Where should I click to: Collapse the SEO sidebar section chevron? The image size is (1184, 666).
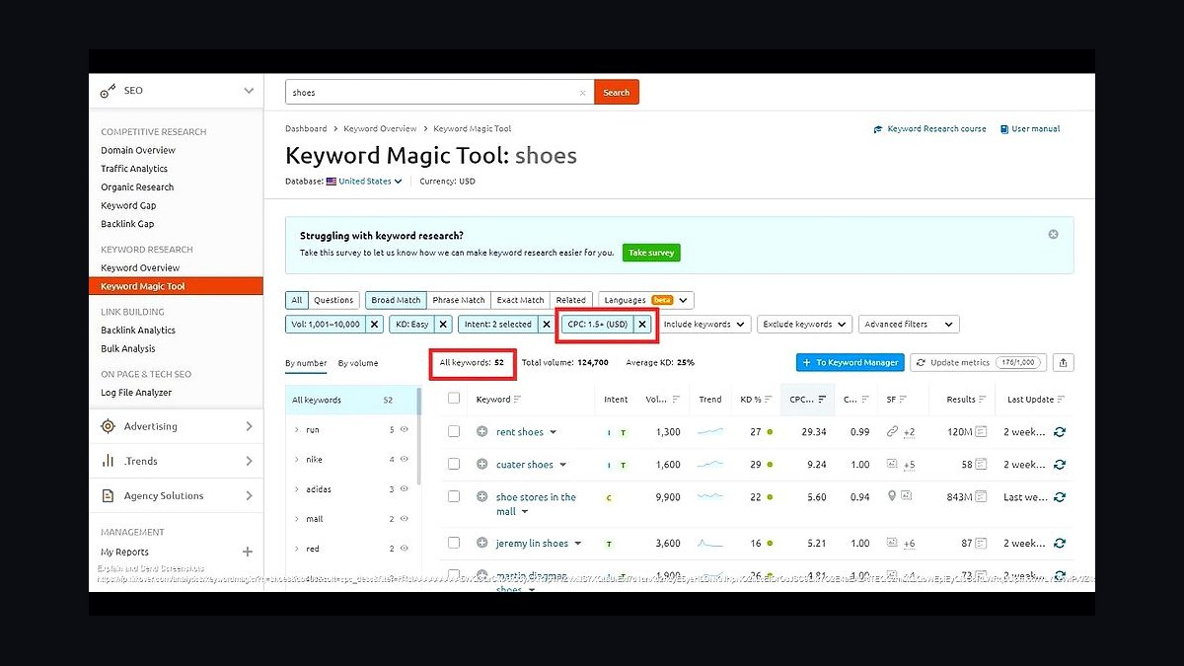click(249, 91)
